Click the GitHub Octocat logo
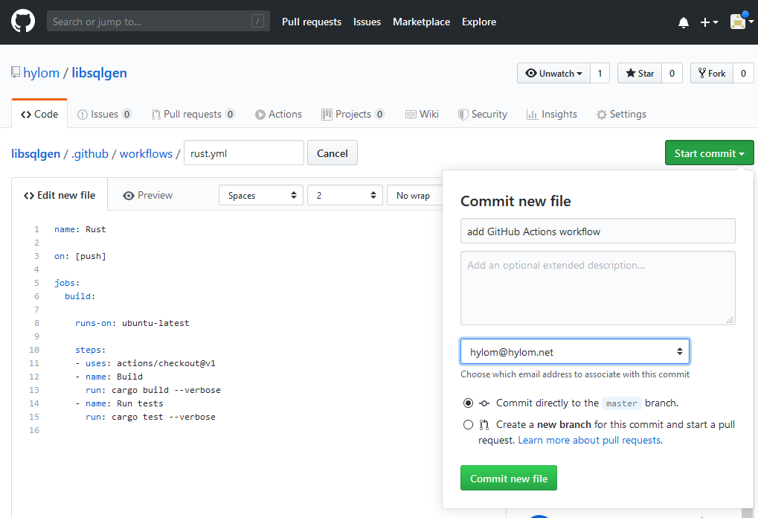This screenshot has height=518, width=758. pos(23,22)
